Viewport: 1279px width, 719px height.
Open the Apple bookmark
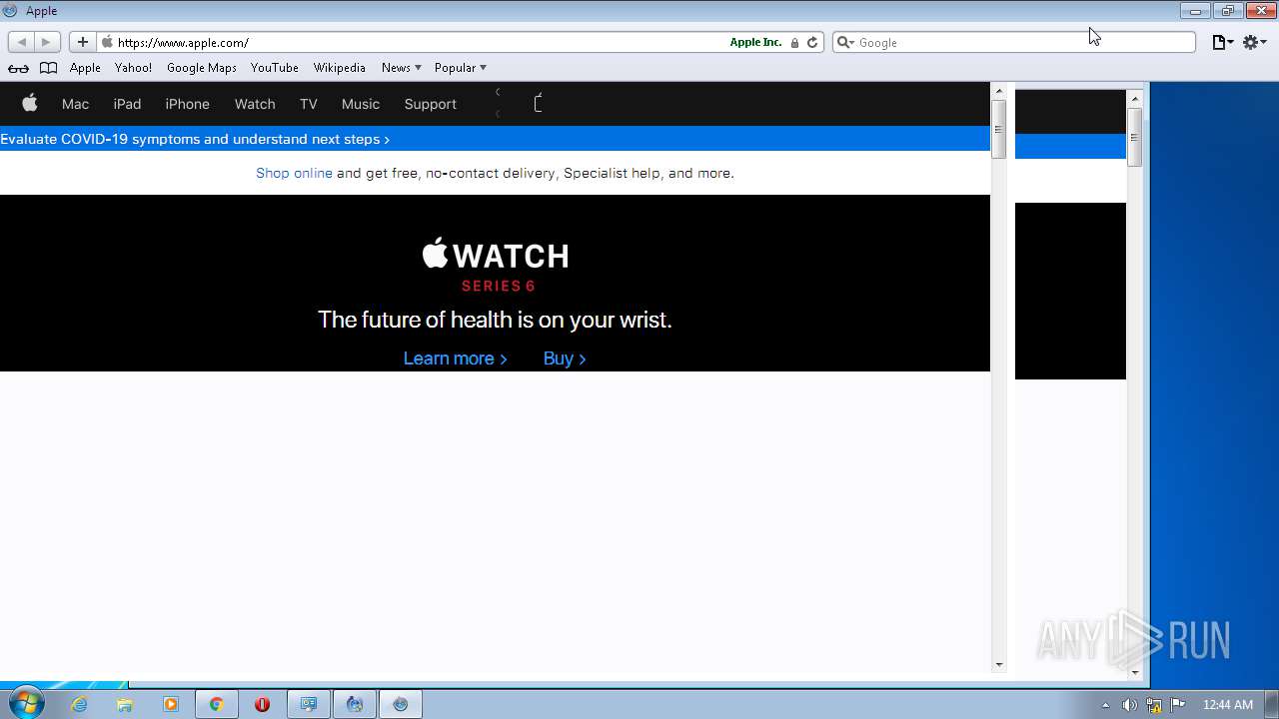coord(85,68)
